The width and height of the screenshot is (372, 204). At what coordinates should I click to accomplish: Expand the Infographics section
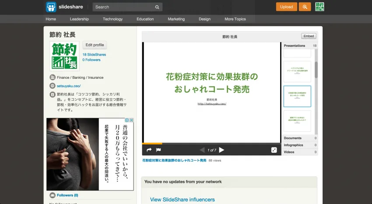tap(300, 145)
